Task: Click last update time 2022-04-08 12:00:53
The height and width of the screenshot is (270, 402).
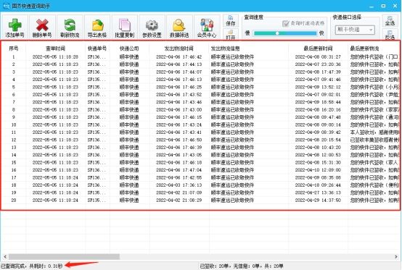Action: pos(318,155)
